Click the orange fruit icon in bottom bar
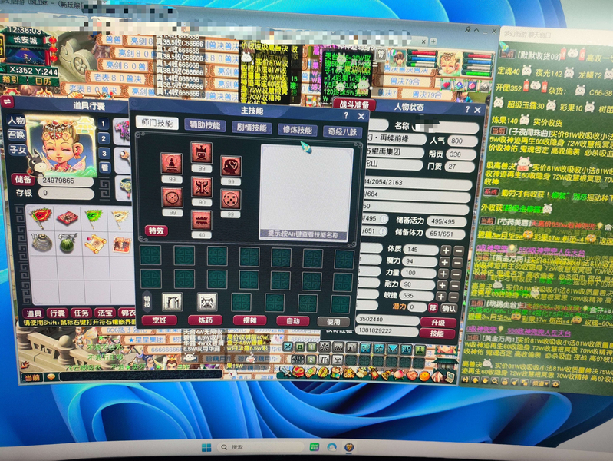Image resolution: width=613 pixels, height=461 pixels. [425, 376]
